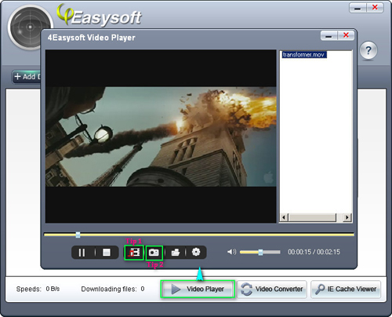Adjust the volume slider handle
Image resolution: width=392 pixels, height=317 pixels.
click(x=260, y=252)
